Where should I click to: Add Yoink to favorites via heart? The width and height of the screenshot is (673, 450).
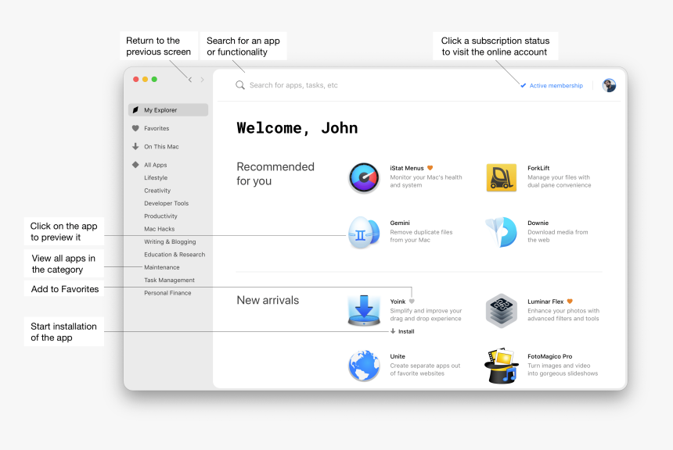coord(412,301)
